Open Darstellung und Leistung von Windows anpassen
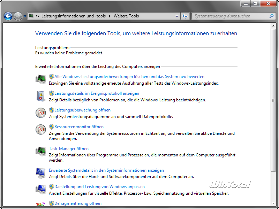 coord(99,187)
